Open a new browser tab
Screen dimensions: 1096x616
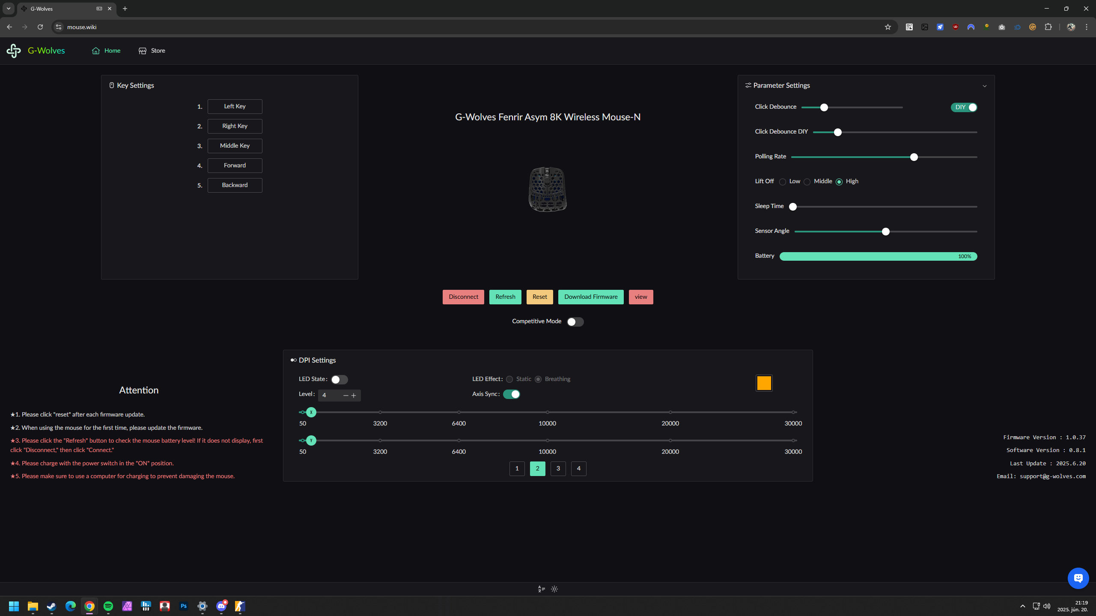coord(125,9)
